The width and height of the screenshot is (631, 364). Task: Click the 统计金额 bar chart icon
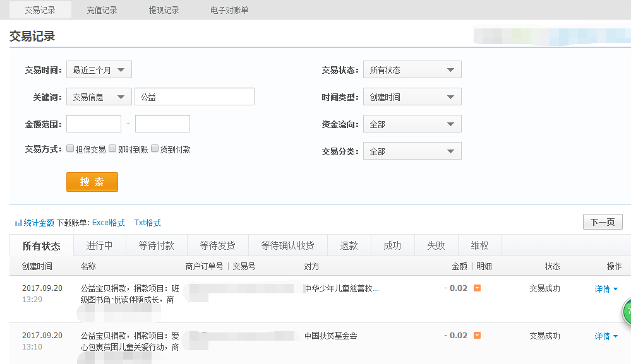18,223
